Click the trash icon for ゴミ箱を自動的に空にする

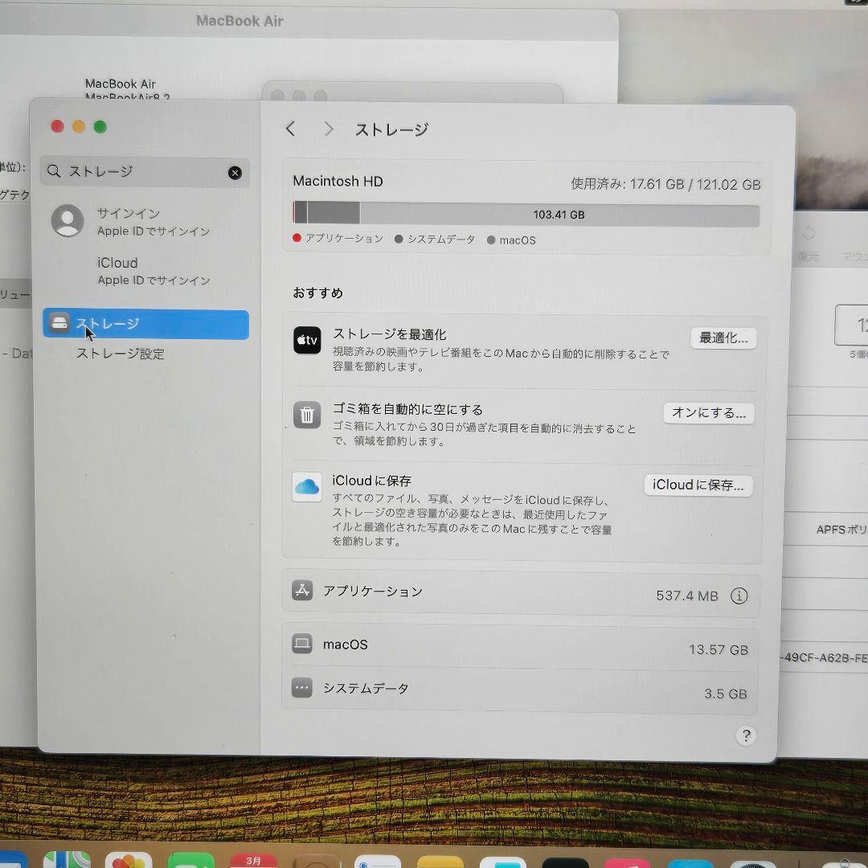306,415
